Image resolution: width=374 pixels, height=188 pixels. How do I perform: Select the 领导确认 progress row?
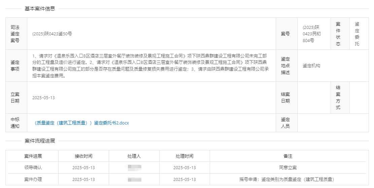[x=33, y=168]
